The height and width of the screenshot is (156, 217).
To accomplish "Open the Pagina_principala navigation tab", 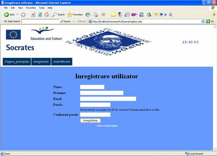I will [17, 62].
